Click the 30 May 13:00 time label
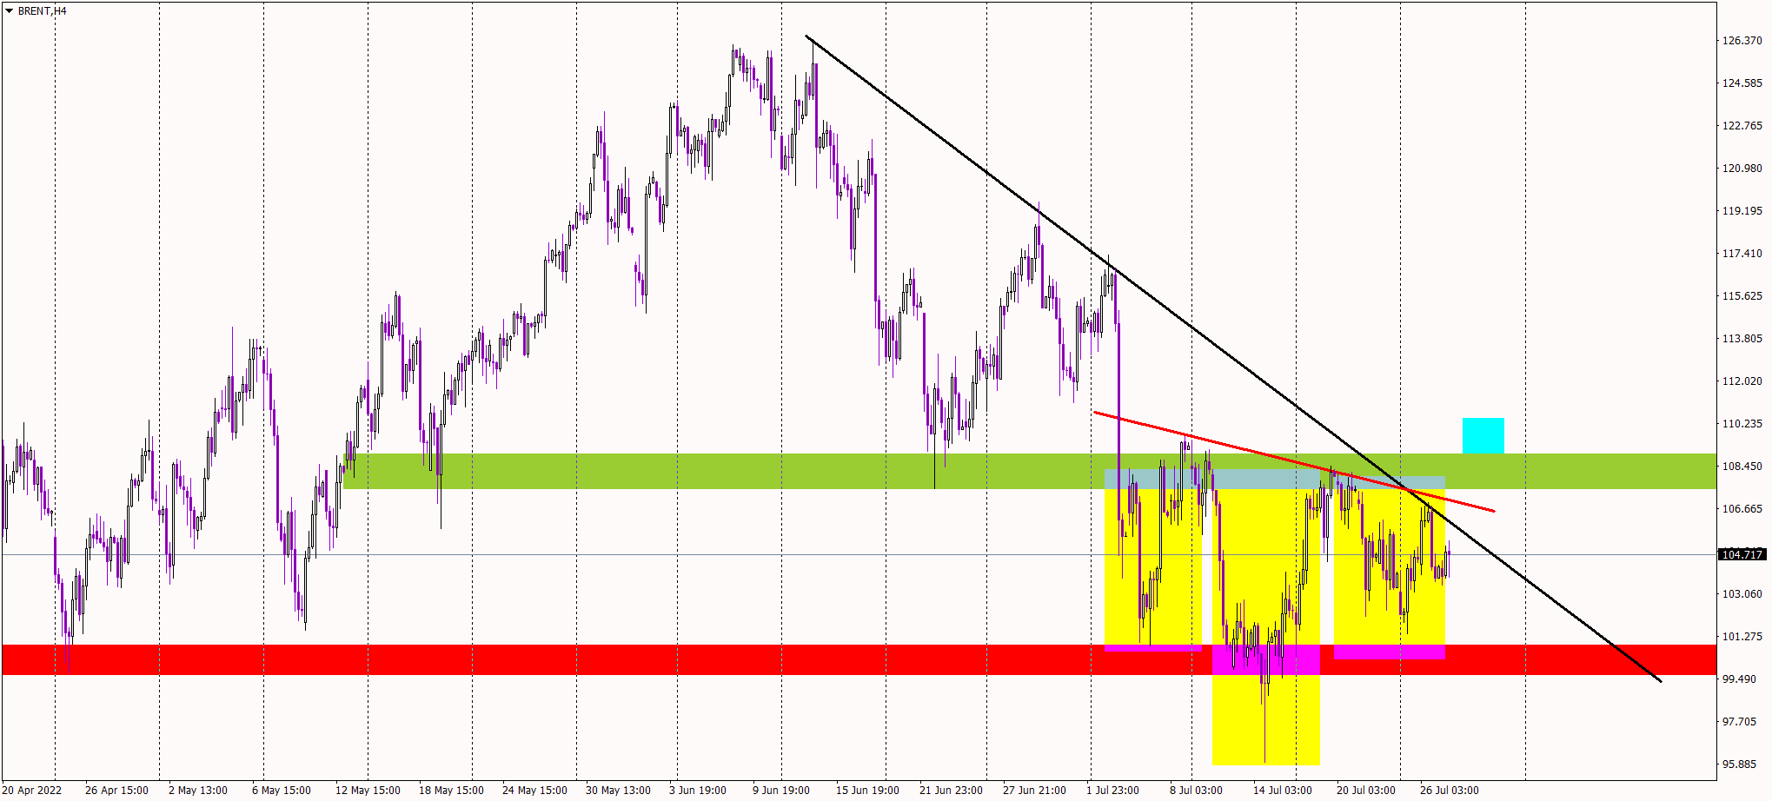Image resolution: width=1772 pixels, height=801 pixels. click(x=618, y=790)
